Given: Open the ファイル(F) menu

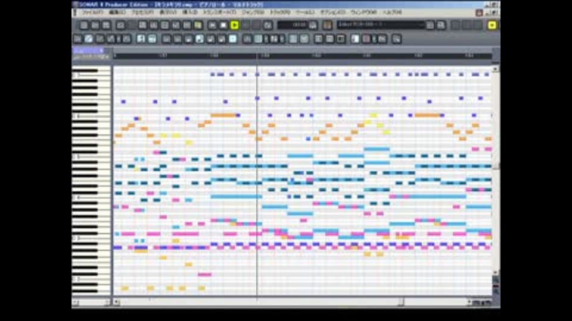Looking at the screenshot, I should point(93,12).
